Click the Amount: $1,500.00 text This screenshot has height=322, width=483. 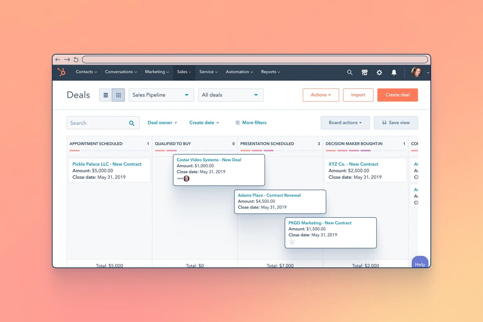point(307,229)
